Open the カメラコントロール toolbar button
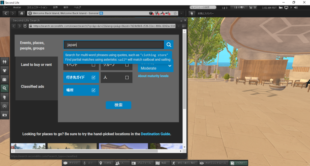This screenshot has width=310, height=166. [213, 163]
